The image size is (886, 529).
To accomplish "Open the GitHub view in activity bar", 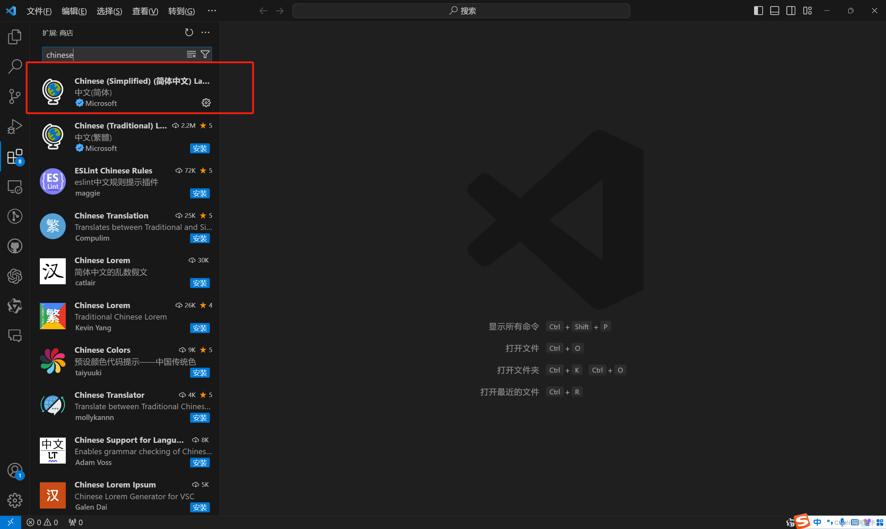I will click(15, 246).
